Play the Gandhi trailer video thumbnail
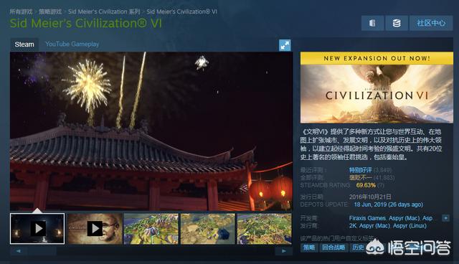 tap(95, 229)
